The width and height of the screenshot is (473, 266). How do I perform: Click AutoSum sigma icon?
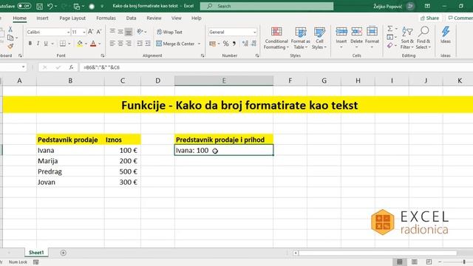coord(390,28)
